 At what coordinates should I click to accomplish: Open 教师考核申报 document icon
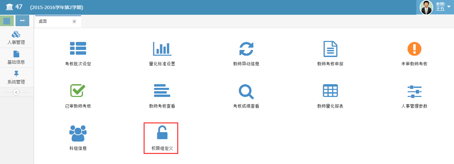[330, 49]
